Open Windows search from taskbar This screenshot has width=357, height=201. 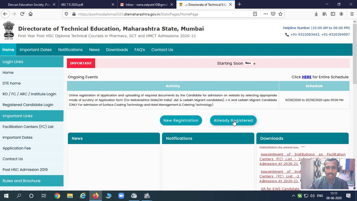tap(19, 196)
